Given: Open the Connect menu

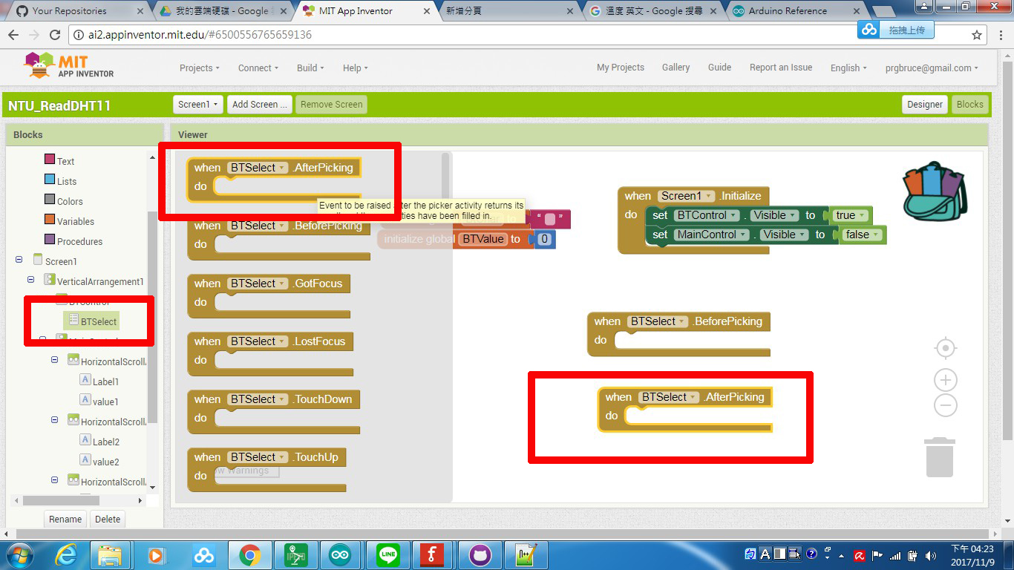Looking at the screenshot, I should (x=258, y=68).
